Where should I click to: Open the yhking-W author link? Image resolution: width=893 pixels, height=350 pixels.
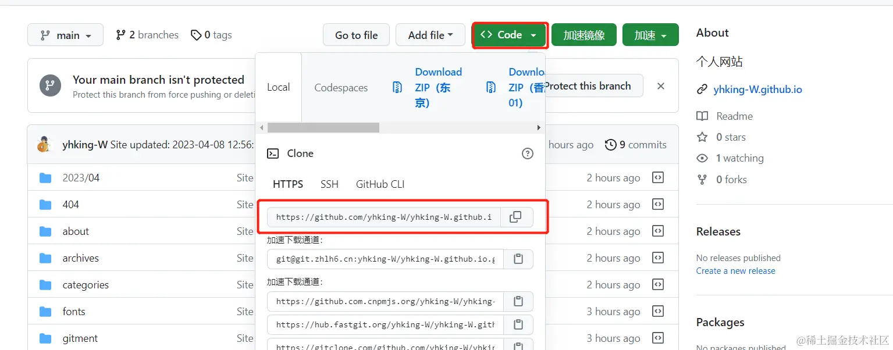(85, 145)
